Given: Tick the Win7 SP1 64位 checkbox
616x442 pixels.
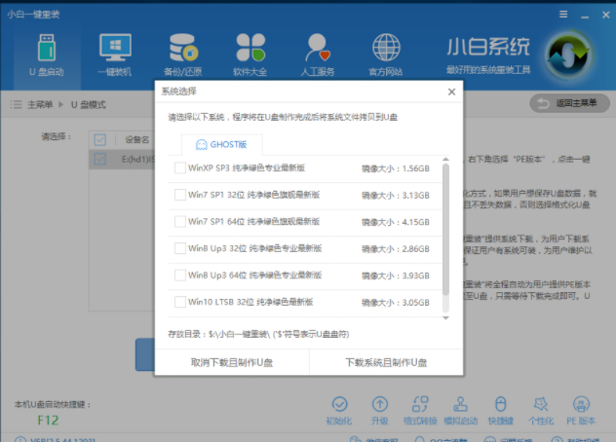Looking at the screenshot, I should (179, 222).
